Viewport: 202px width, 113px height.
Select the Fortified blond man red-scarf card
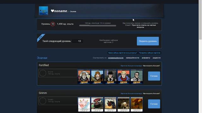123,77
